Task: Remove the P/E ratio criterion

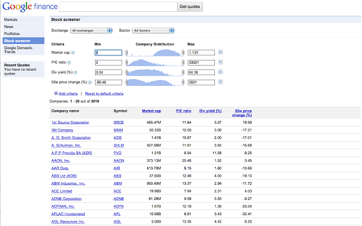Action: coord(221,63)
